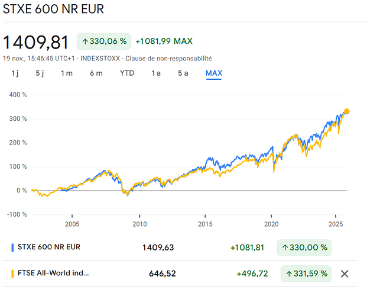
Task: Select the 5 a time range
Action: pos(183,73)
